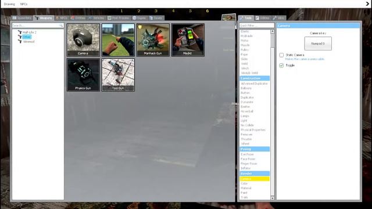Select the No Collide tool
372x209 pixels.
coord(247,125)
